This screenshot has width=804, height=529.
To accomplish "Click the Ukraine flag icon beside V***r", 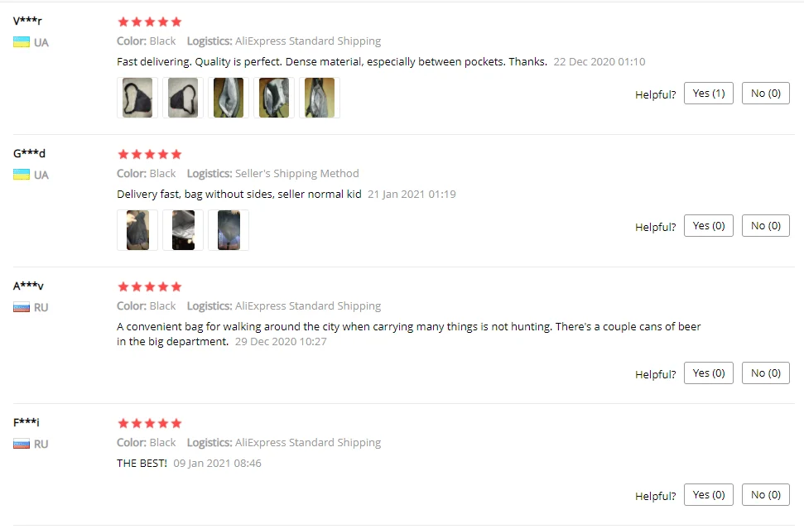I will 21,42.
